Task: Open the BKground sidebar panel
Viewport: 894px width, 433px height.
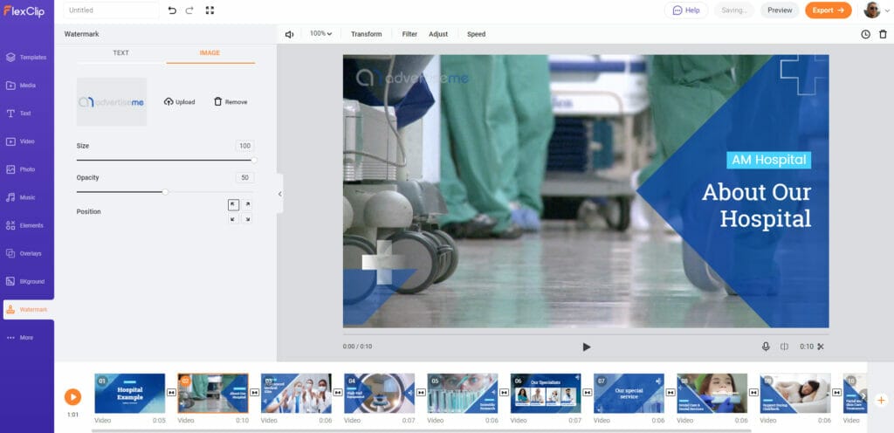Action: 27,281
